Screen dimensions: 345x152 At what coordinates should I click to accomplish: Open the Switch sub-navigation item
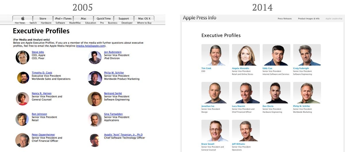[33, 23]
